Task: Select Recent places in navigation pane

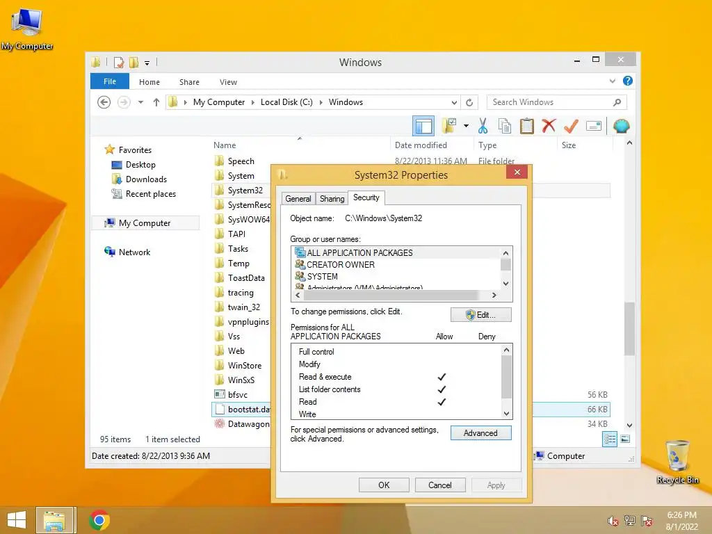Action: tap(150, 194)
